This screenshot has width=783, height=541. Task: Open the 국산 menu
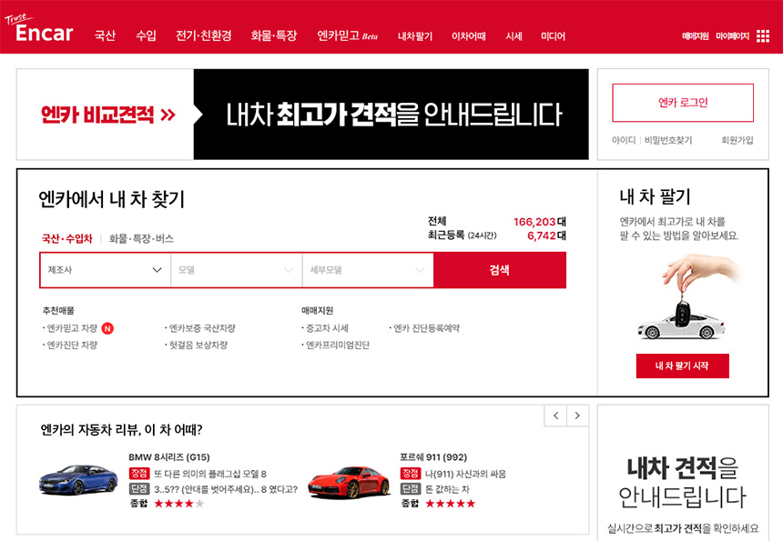click(x=105, y=35)
